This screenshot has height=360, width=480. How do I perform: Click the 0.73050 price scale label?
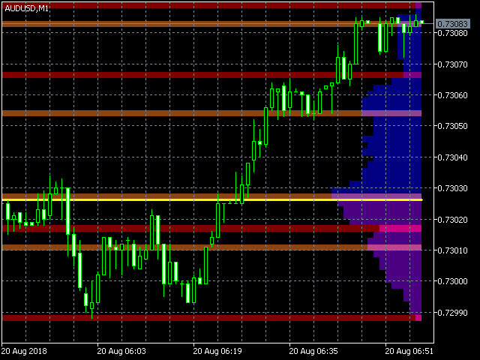click(452, 126)
